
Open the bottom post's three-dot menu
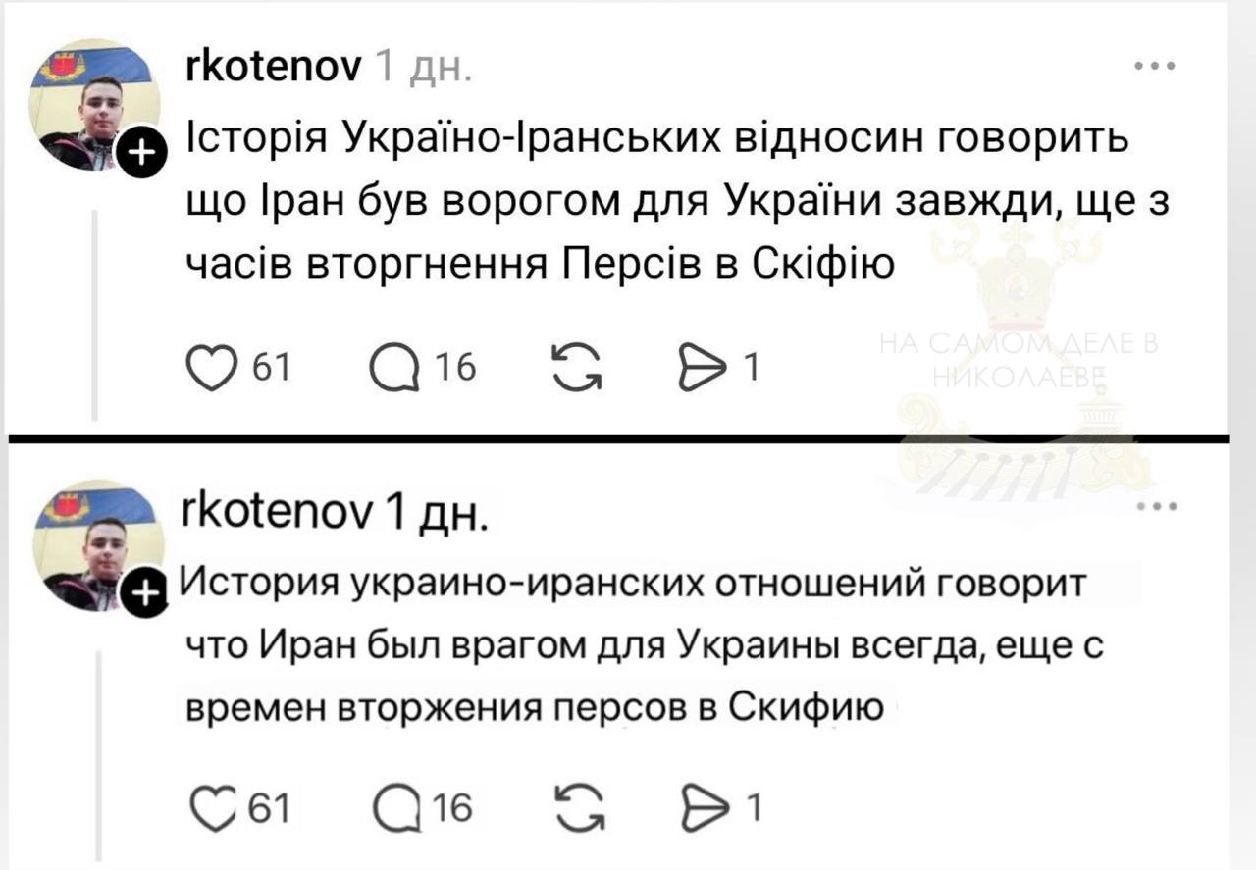pyautogui.click(x=1155, y=508)
